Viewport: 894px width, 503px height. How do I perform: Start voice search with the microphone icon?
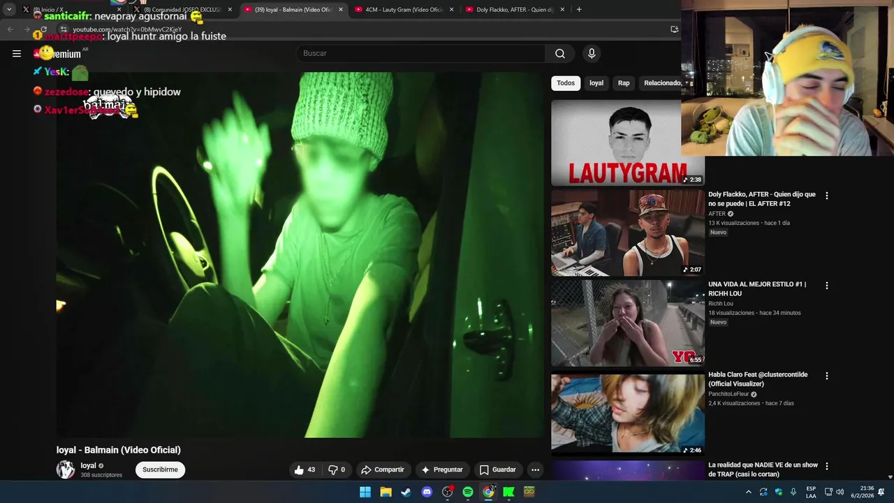(592, 53)
